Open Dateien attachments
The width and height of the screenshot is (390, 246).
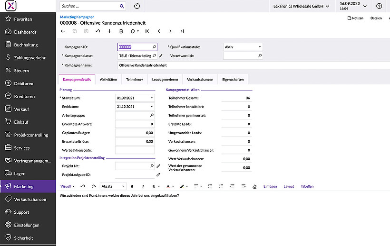(376, 18)
